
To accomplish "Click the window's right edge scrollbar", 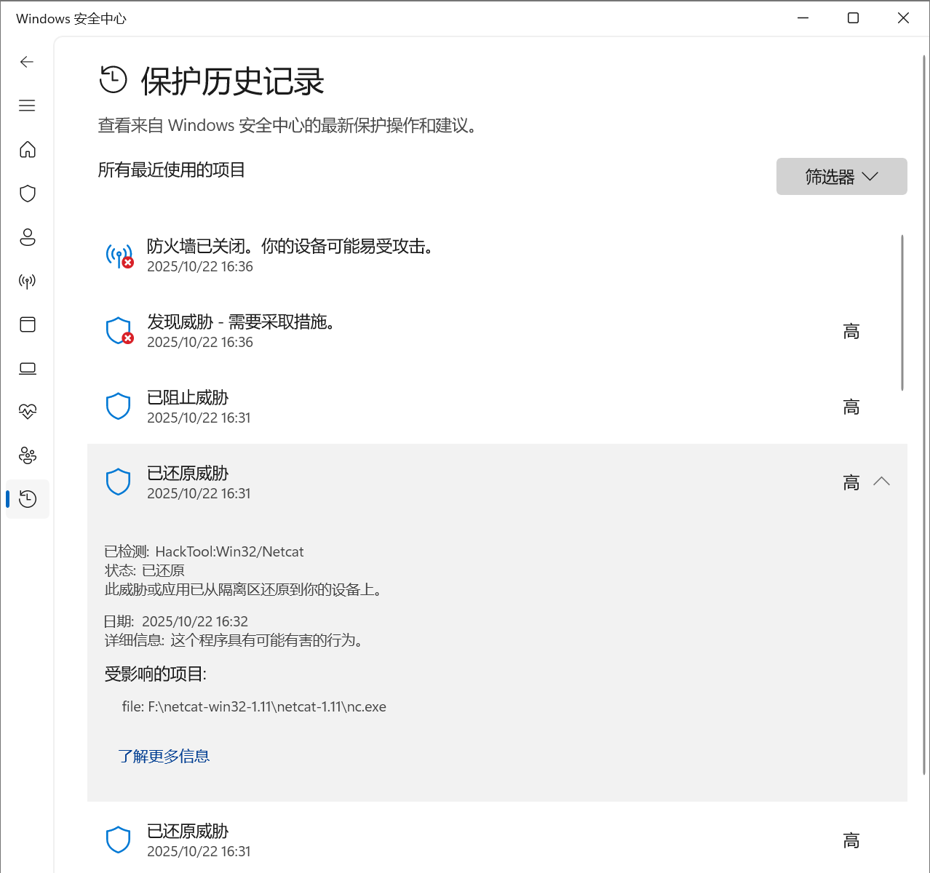I will (x=925, y=415).
